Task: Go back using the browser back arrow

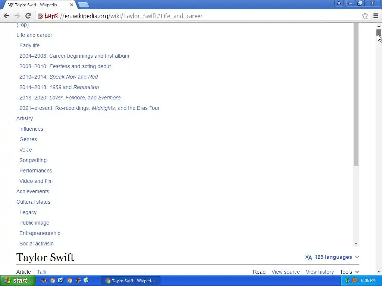Action: 7,16
